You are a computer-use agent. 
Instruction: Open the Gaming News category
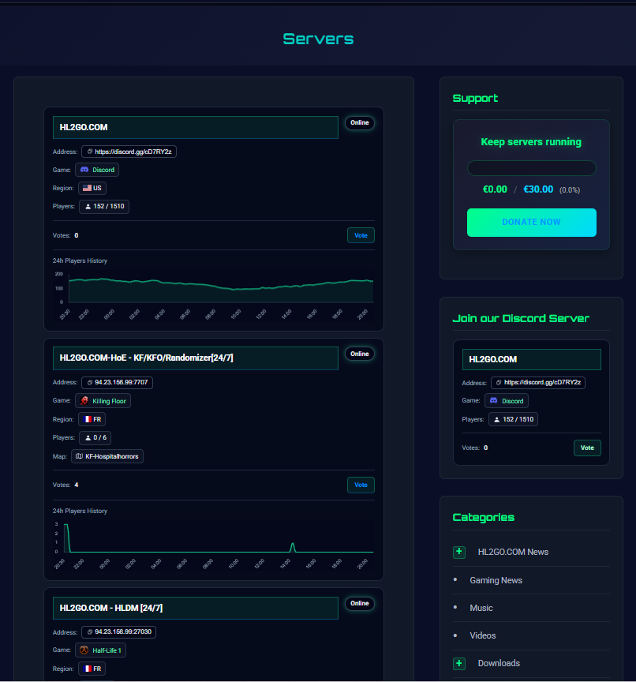496,580
